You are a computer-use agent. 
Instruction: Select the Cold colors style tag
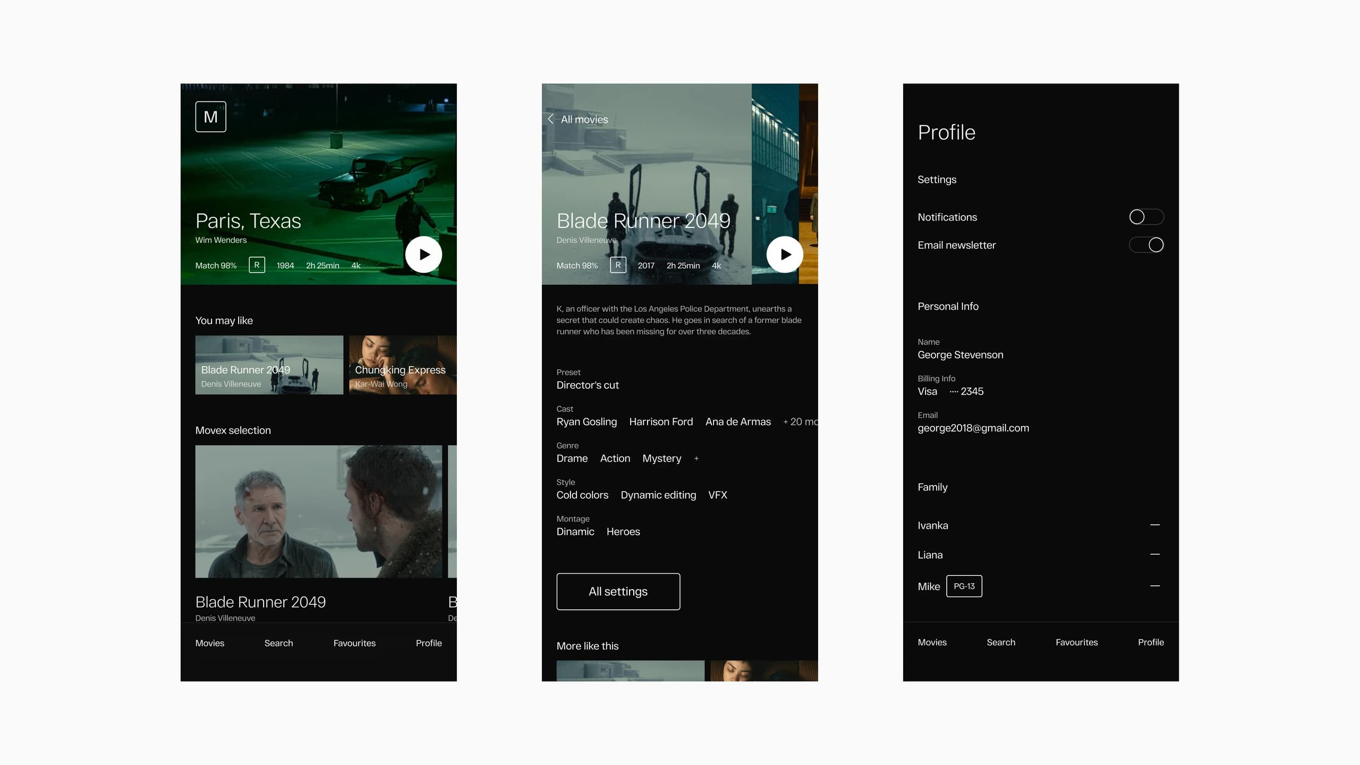tap(582, 495)
